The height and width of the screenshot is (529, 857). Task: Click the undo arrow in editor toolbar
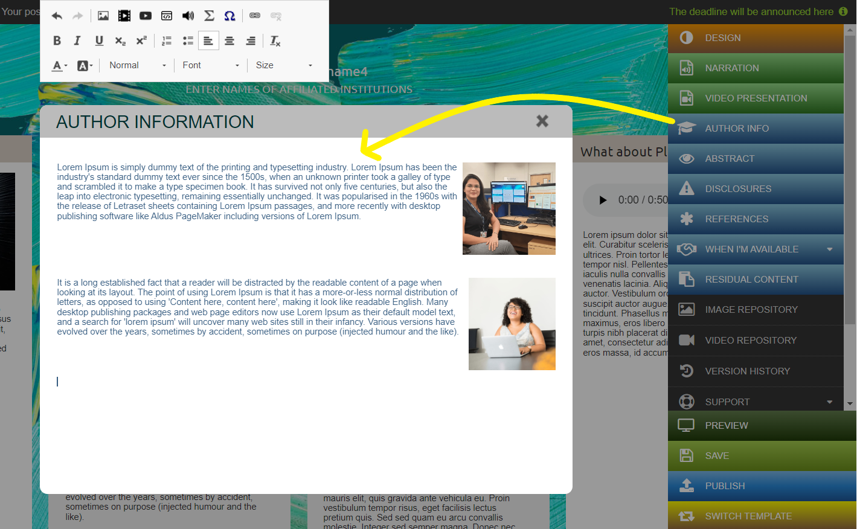click(x=57, y=16)
